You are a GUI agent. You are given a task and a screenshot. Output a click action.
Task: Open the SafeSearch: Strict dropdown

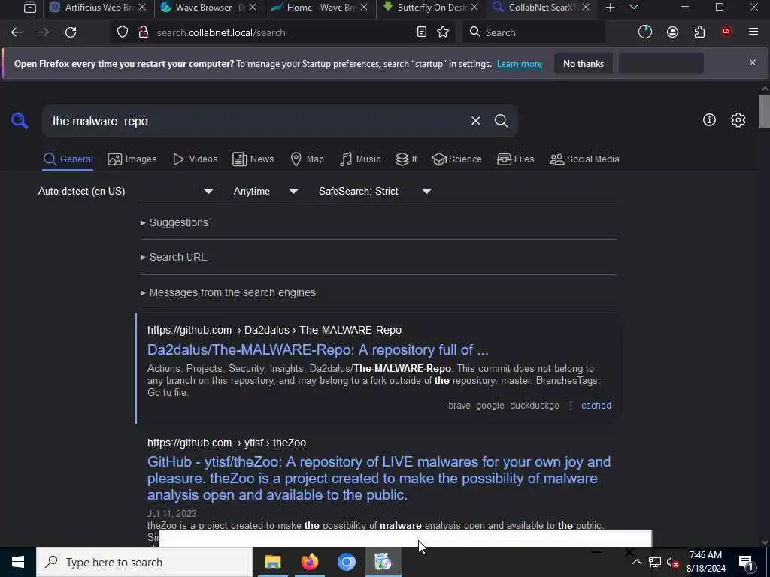(x=375, y=192)
